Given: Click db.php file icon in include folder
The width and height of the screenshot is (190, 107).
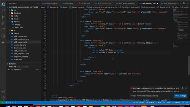Looking at the screenshot, I should [x=13, y=25].
